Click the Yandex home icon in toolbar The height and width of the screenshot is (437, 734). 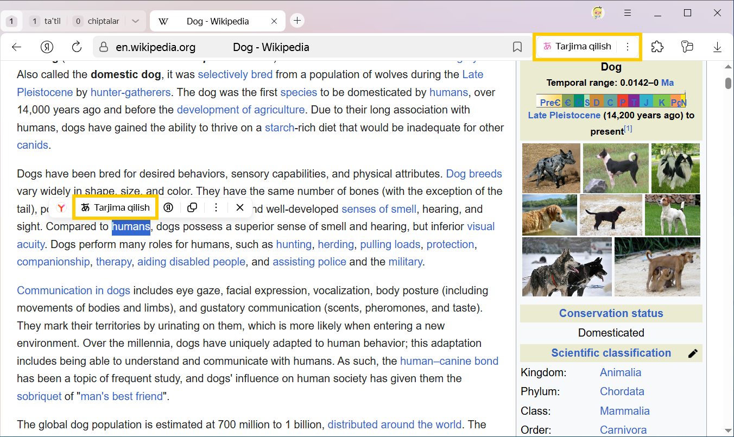[47, 47]
